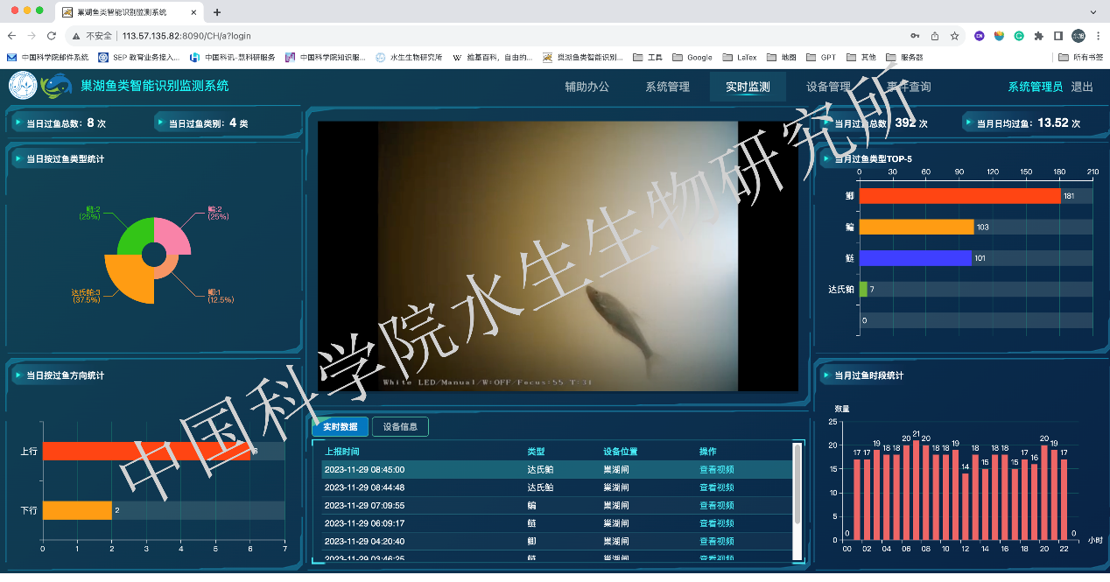Bookmark this page with the star icon
Screen dimensions: 1110x582
point(954,36)
